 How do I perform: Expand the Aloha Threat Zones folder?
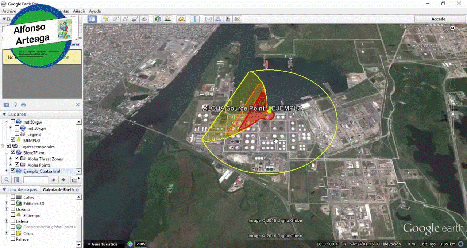point(11,159)
